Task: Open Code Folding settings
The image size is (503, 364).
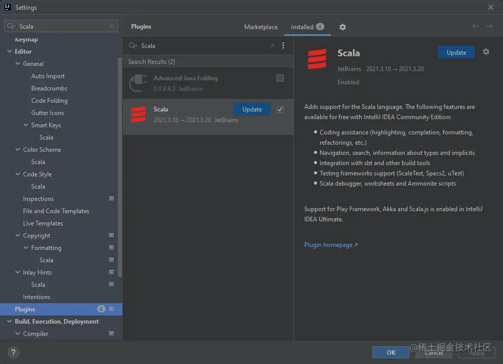Action: 49,101
